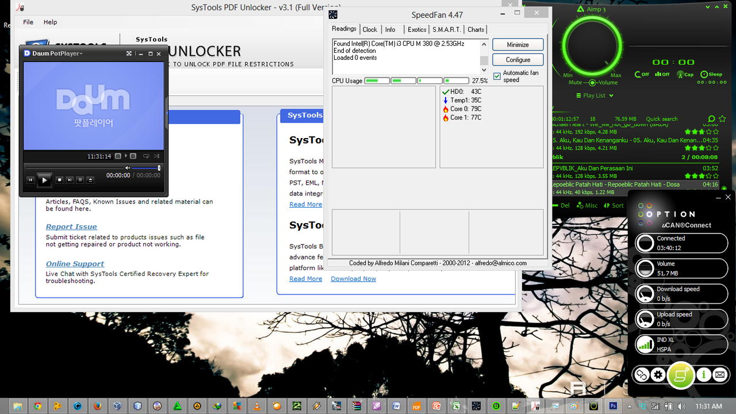
Task: Adjust the PotPlayer volume slider
Action: coord(146,168)
